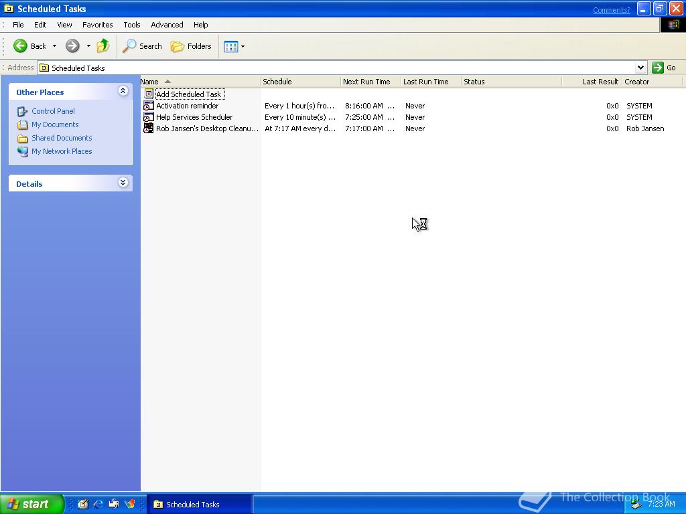Sort by the Name column header
This screenshot has width=686, height=514.
point(200,82)
